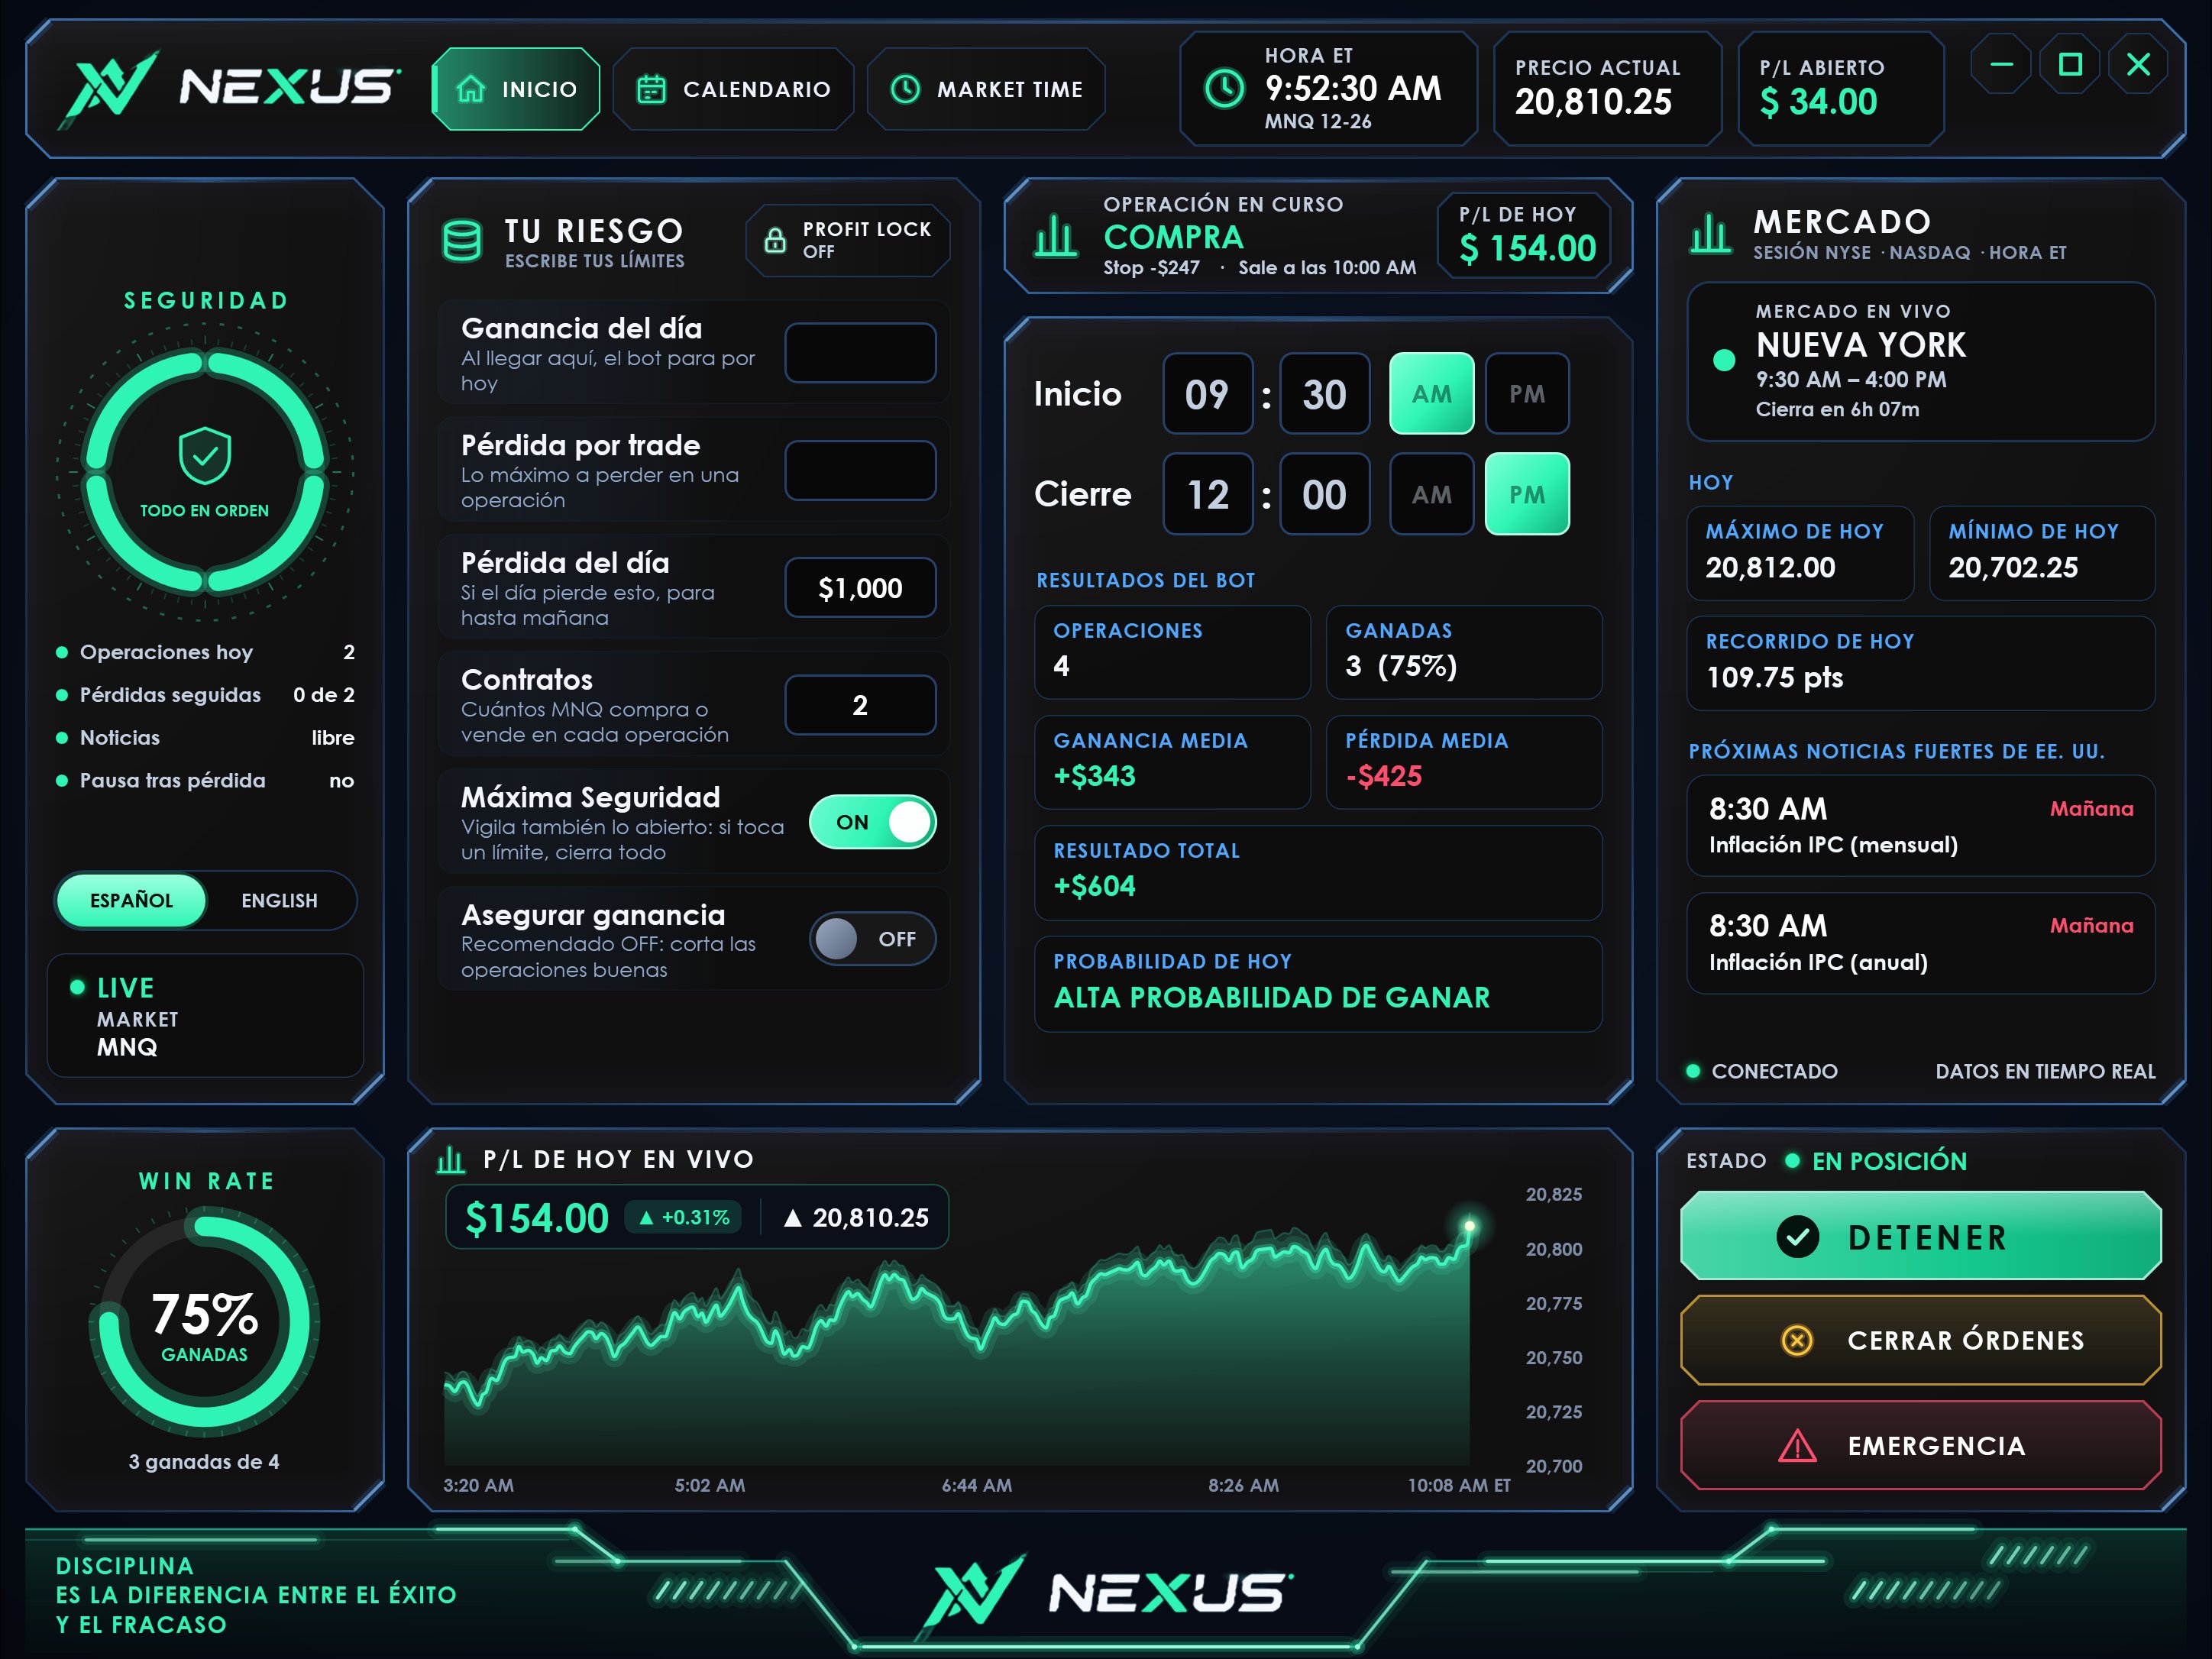Click the Inicio hour field 09
This screenshot has height=1659, width=2212.
click(x=1207, y=394)
